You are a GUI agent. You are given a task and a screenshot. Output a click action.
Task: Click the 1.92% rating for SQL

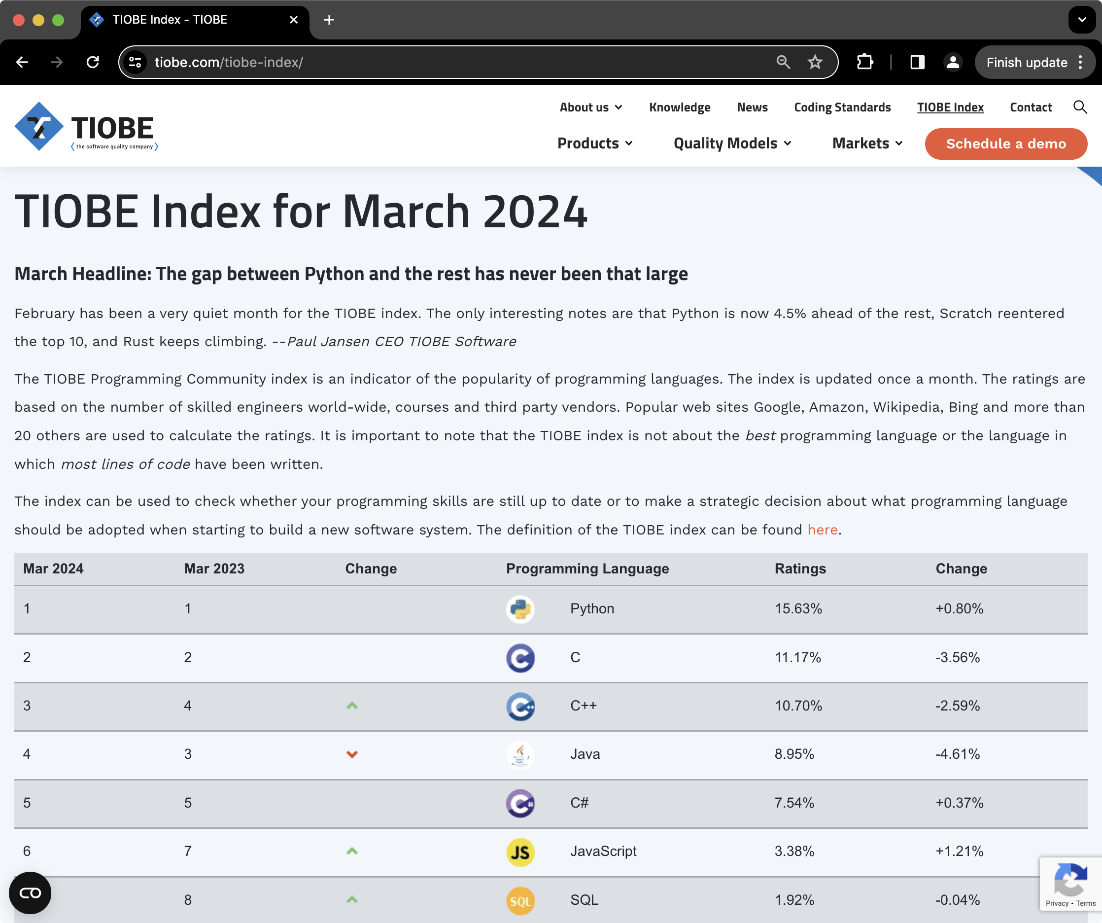pos(794,900)
